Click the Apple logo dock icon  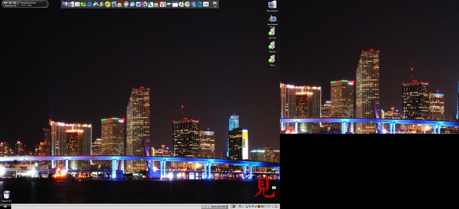pos(206,4)
